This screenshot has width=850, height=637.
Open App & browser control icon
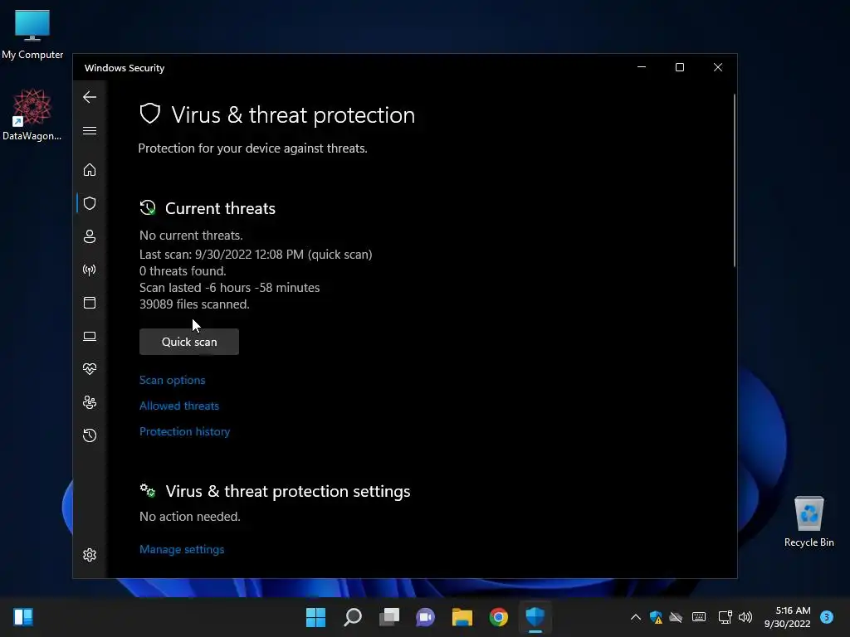(90, 303)
